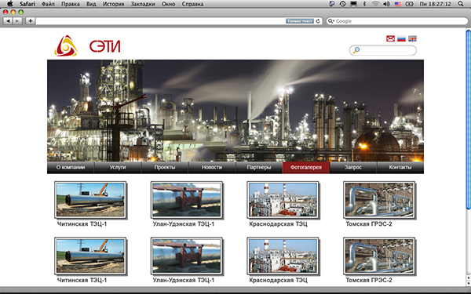This screenshot has width=471, height=294.
Task: Open Spotlight search magnifier icon
Action: [461, 4]
